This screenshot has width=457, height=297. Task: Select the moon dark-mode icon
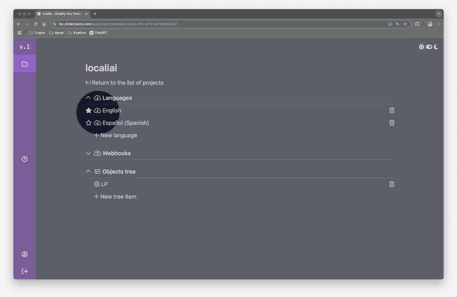click(436, 47)
